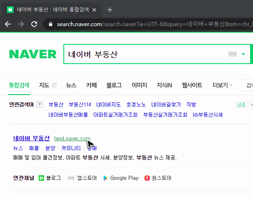Click the address bar URL

[x=154, y=24]
